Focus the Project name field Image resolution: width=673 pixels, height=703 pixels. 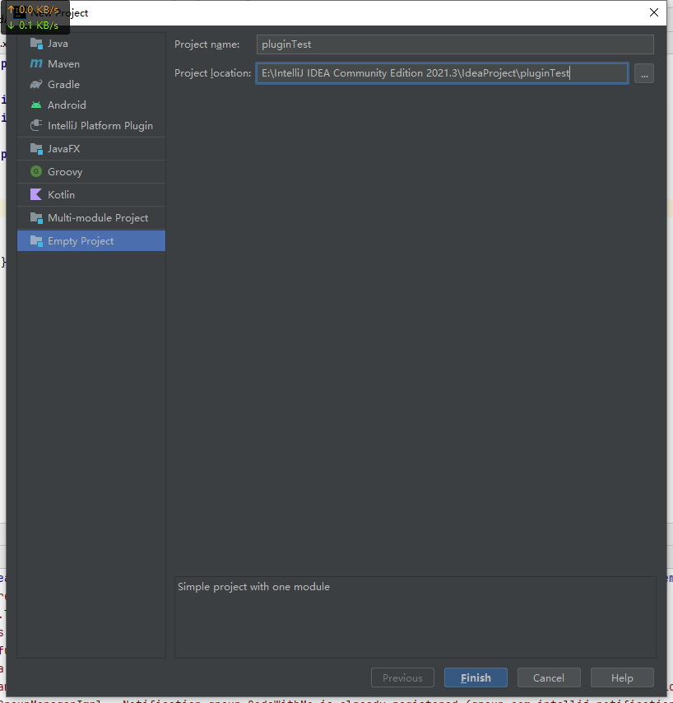coord(455,44)
